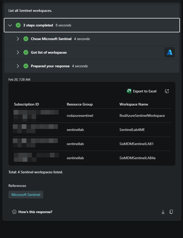
Task: Select the SixMDMSentinelLAB1 workspace cell
Action: pyautogui.click(x=136, y=144)
